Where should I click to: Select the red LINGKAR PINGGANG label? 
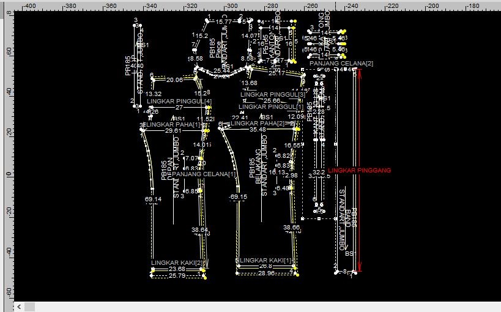click(359, 171)
